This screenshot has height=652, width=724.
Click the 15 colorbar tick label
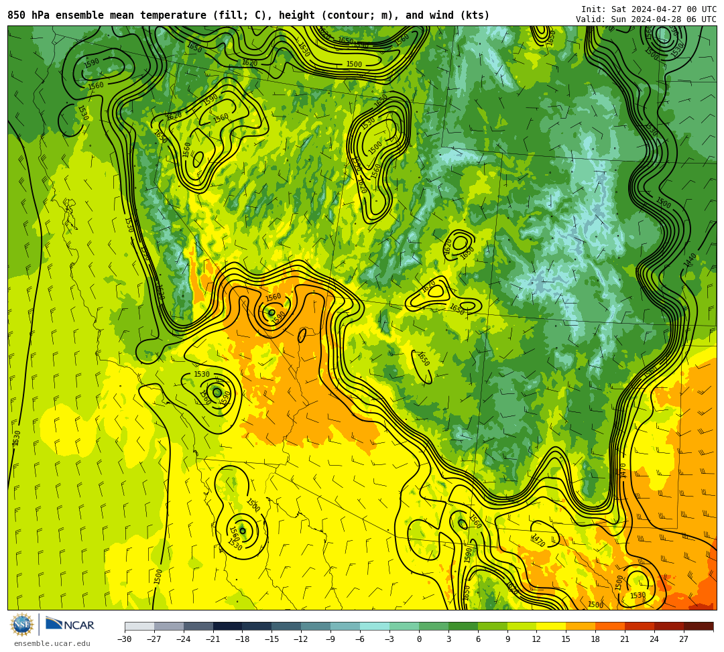[x=566, y=639]
